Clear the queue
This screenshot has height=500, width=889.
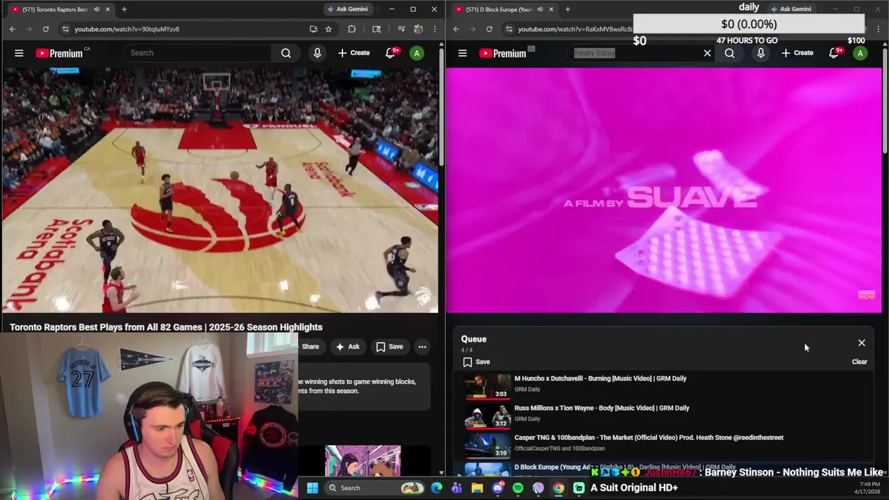(x=859, y=362)
